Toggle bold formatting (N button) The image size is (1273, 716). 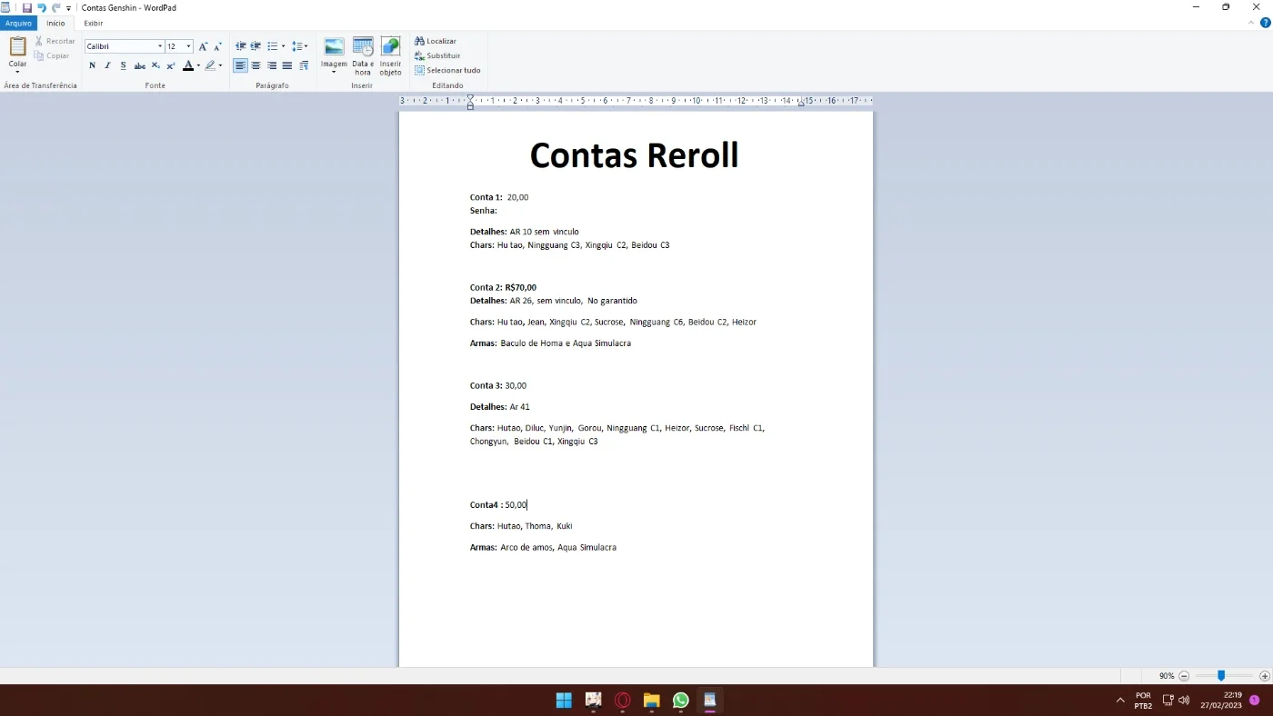tap(92, 65)
